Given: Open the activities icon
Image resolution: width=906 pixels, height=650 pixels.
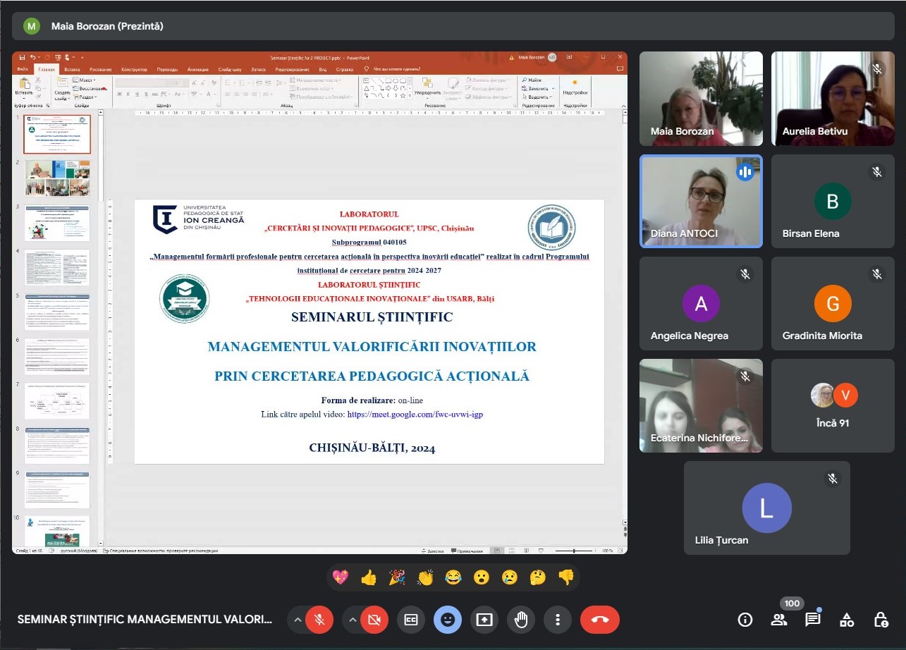Looking at the screenshot, I should click(847, 620).
